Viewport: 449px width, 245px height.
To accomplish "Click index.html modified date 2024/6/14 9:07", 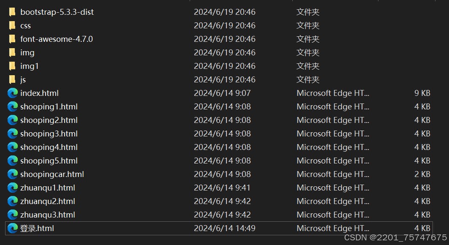I will pos(222,93).
